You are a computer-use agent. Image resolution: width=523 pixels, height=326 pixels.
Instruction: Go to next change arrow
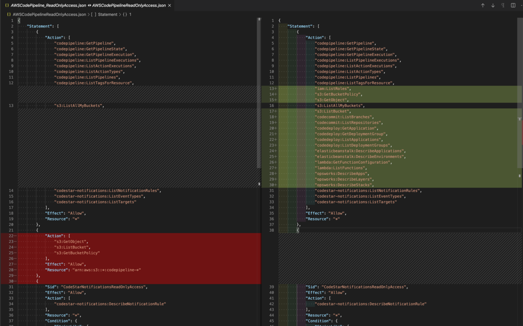click(493, 6)
